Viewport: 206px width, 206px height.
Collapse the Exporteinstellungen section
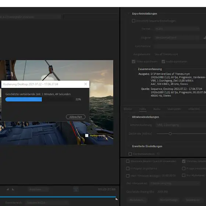click(128, 14)
